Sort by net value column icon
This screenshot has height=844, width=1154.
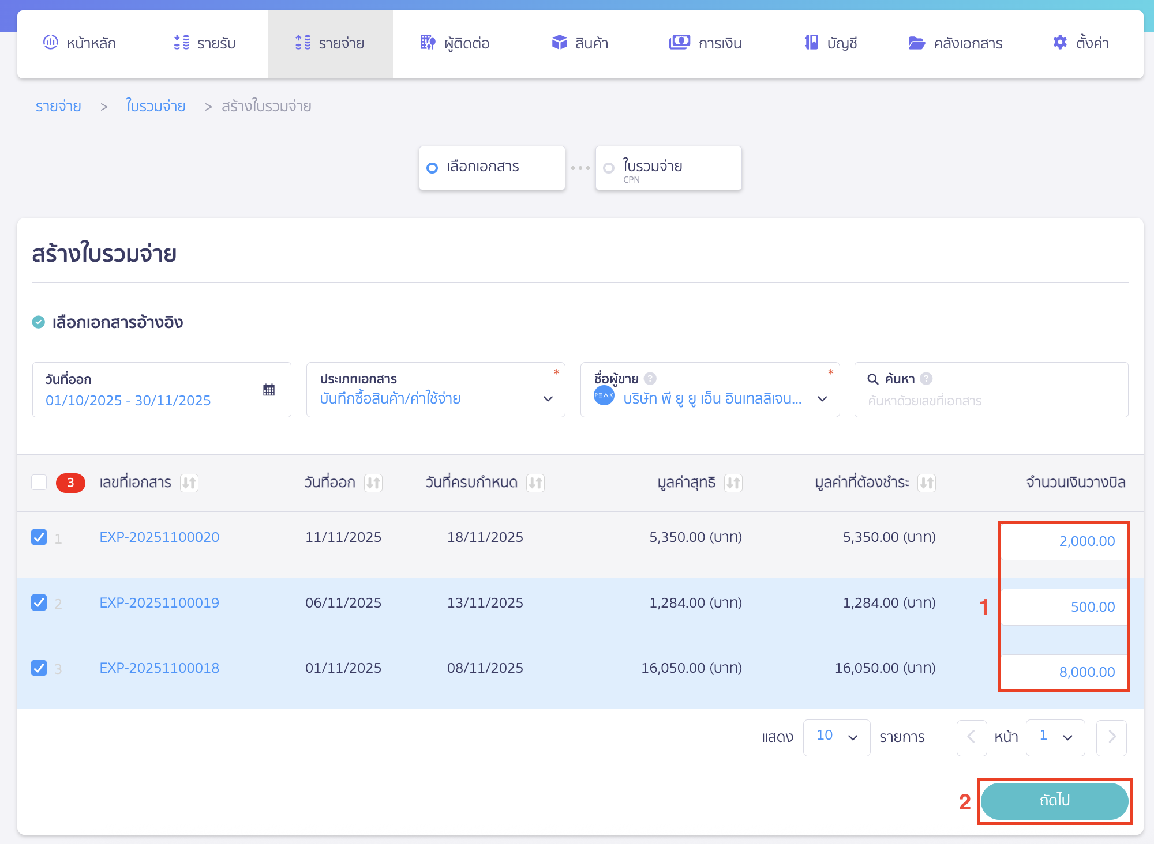click(x=733, y=483)
